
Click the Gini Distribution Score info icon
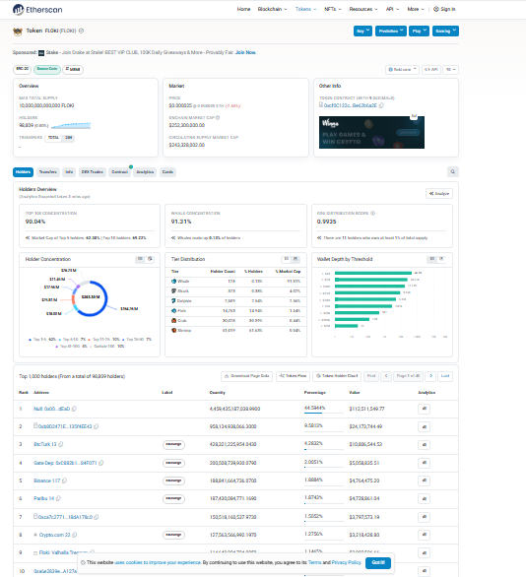[x=373, y=213]
